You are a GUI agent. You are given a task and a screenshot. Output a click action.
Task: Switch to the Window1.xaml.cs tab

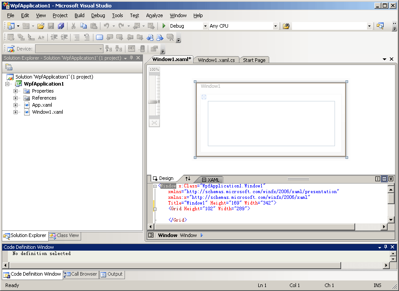tap(216, 60)
